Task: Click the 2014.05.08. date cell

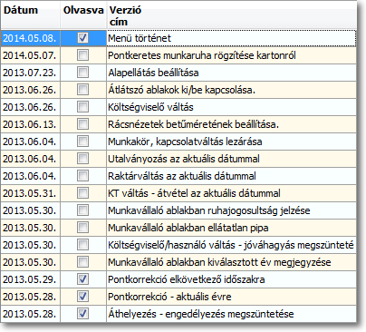Action: point(30,38)
